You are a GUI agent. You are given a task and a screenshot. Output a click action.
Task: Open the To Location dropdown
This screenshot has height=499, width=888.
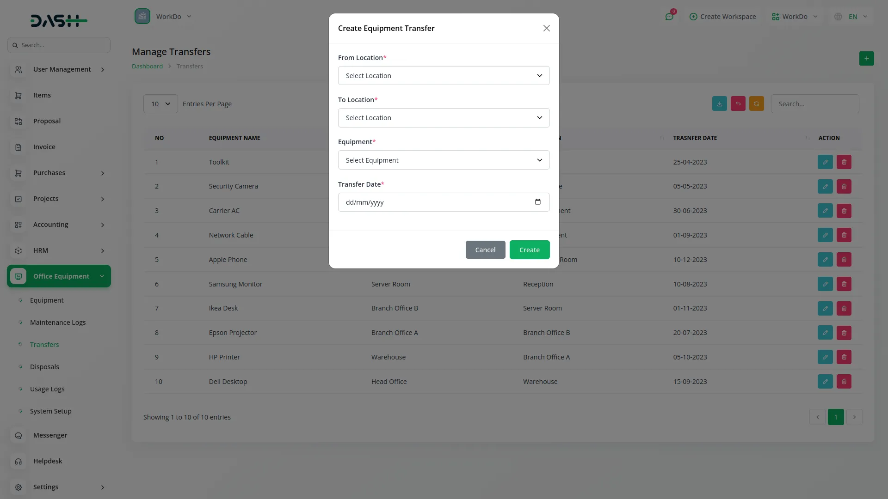tap(444, 118)
